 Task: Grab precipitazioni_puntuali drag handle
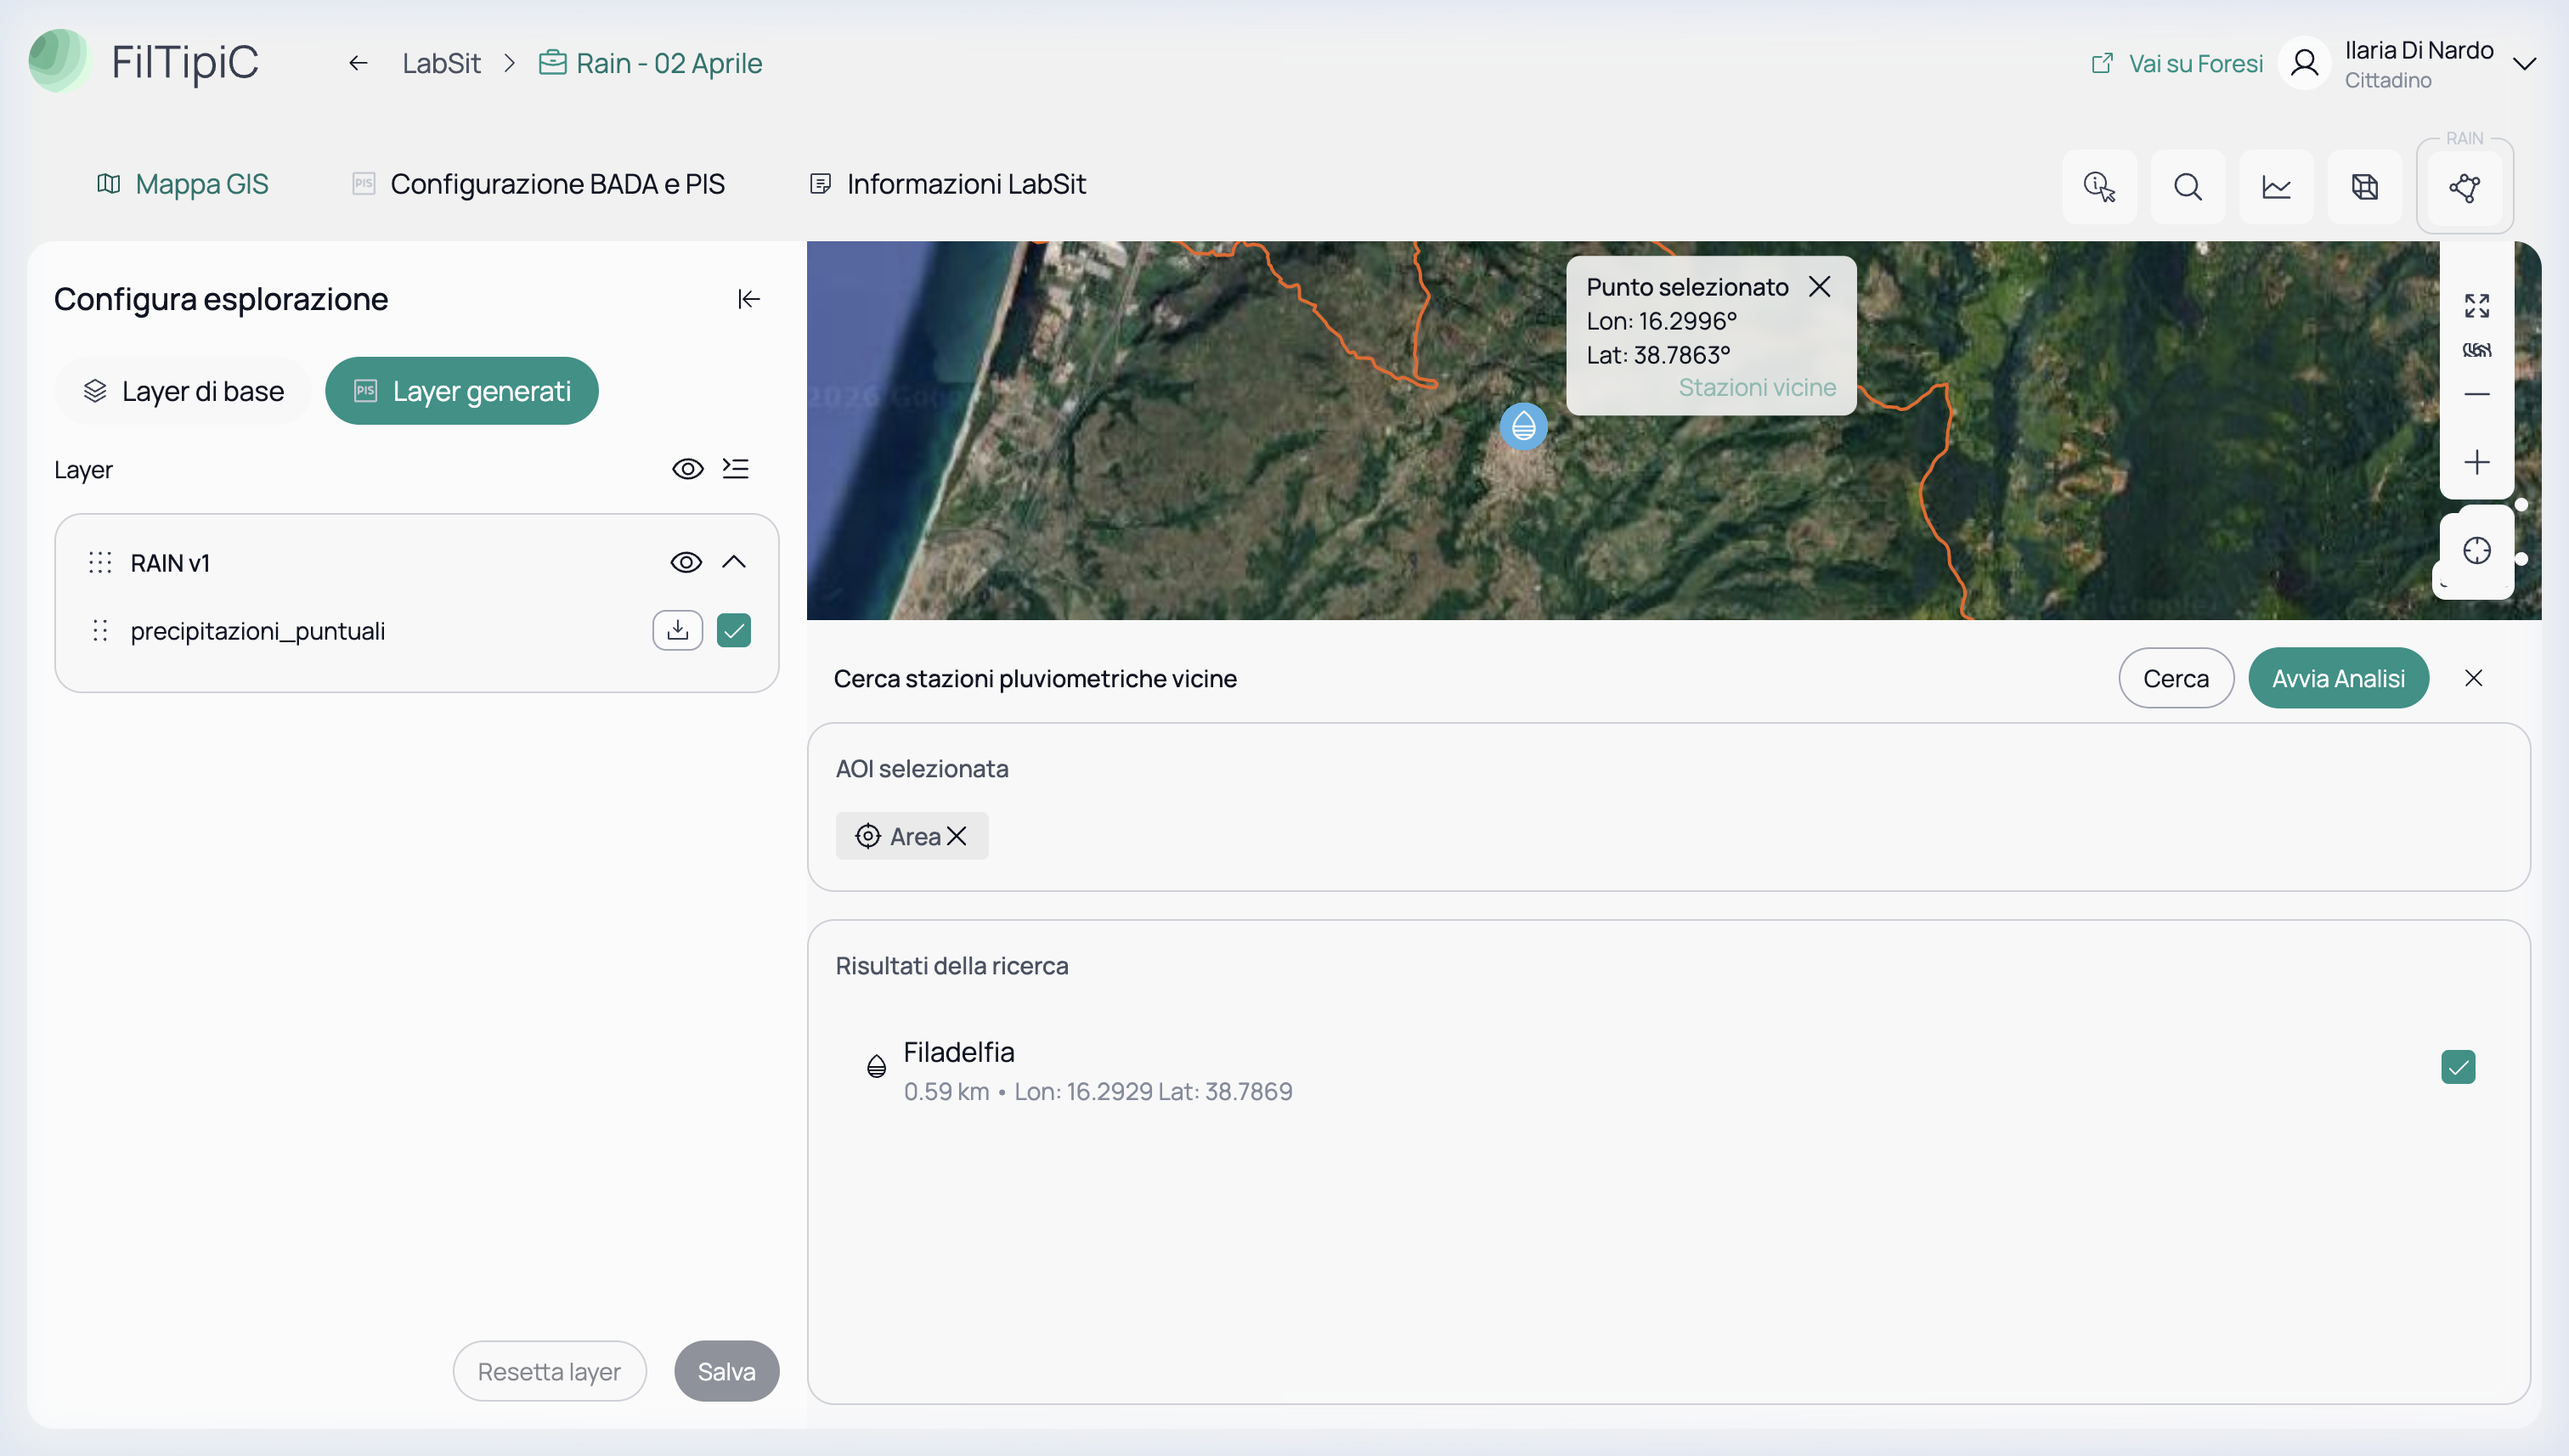pyautogui.click(x=100, y=631)
